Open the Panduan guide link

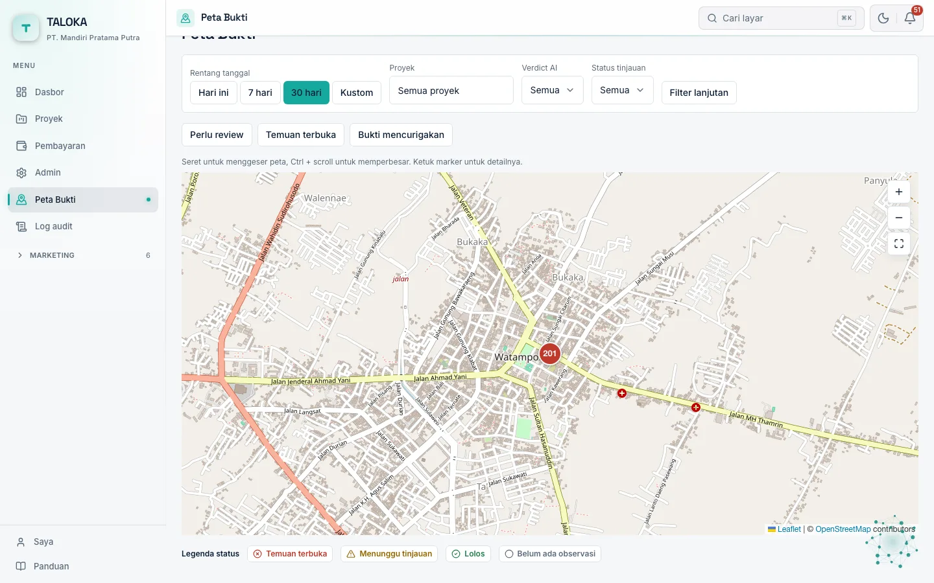pos(83,566)
